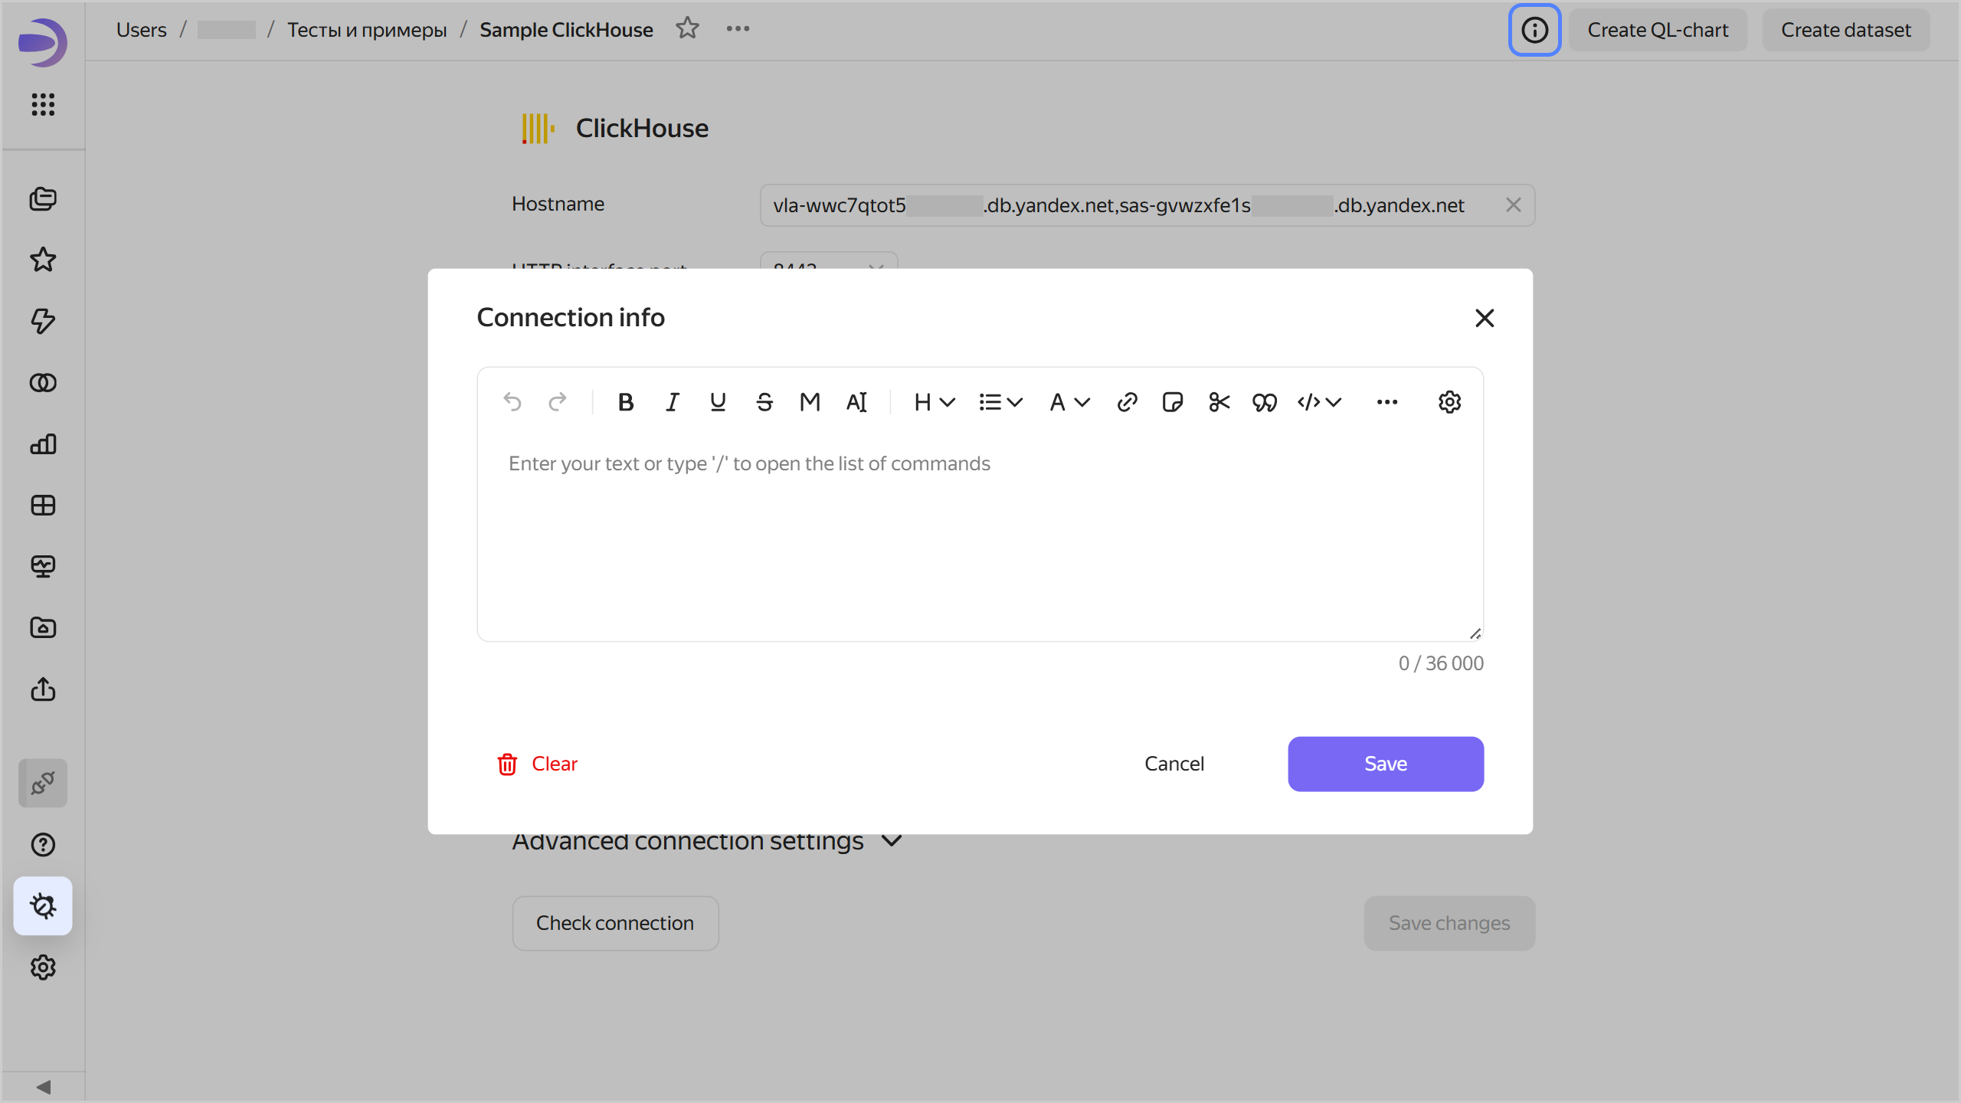The width and height of the screenshot is (1961, 1103).
Task: Insert a quote block
Action: point(1264,402)
